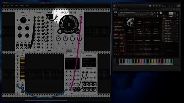Click the polyphonic output jack on MERGE

[47, 17]
